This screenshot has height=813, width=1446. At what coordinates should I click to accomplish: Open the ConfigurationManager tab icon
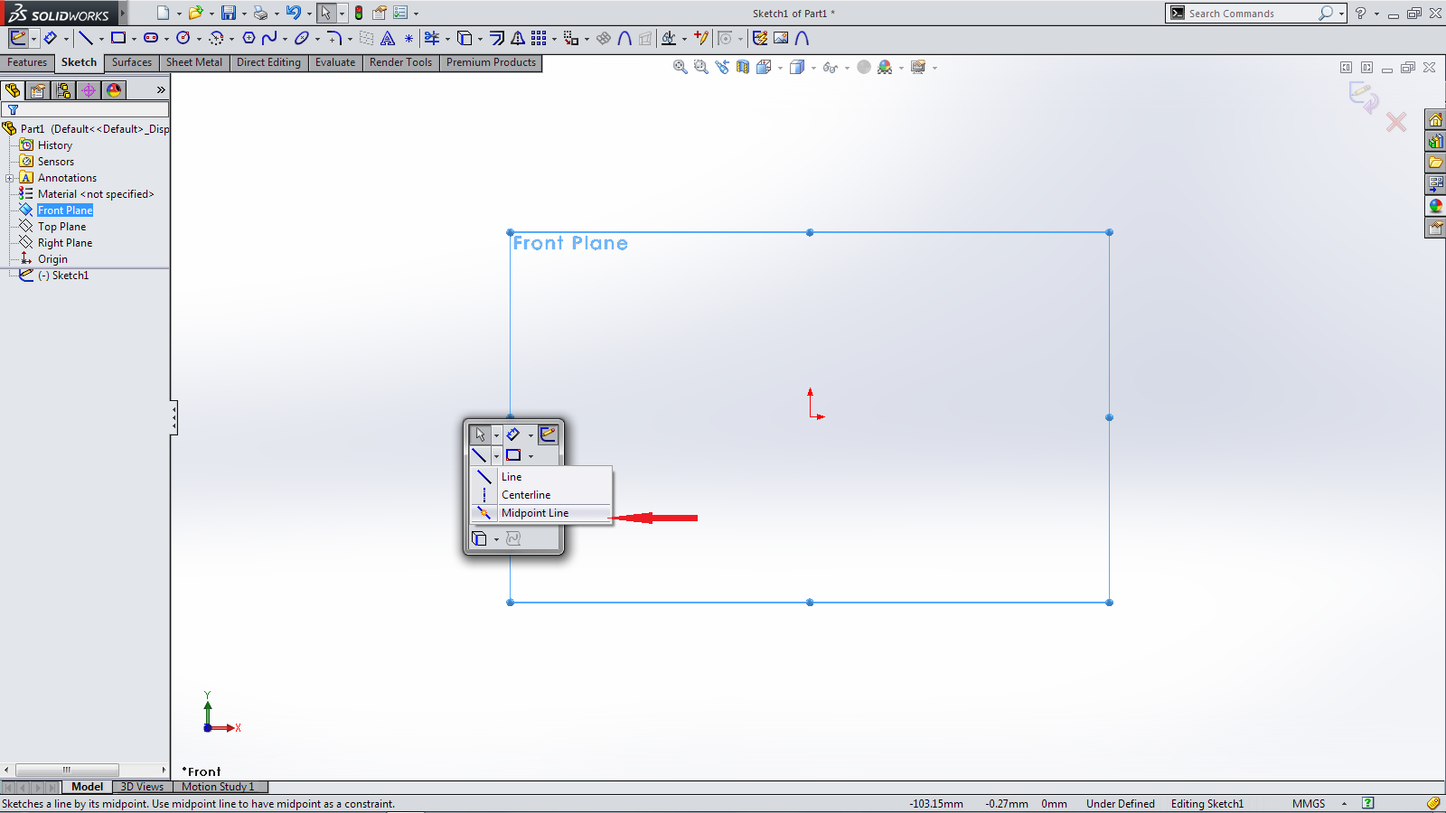click(x=63, y=90)
